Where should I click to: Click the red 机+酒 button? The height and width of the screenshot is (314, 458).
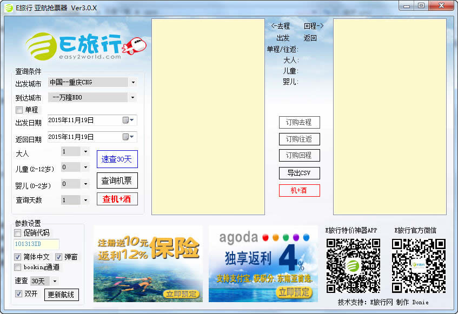(x=300, y=191)
